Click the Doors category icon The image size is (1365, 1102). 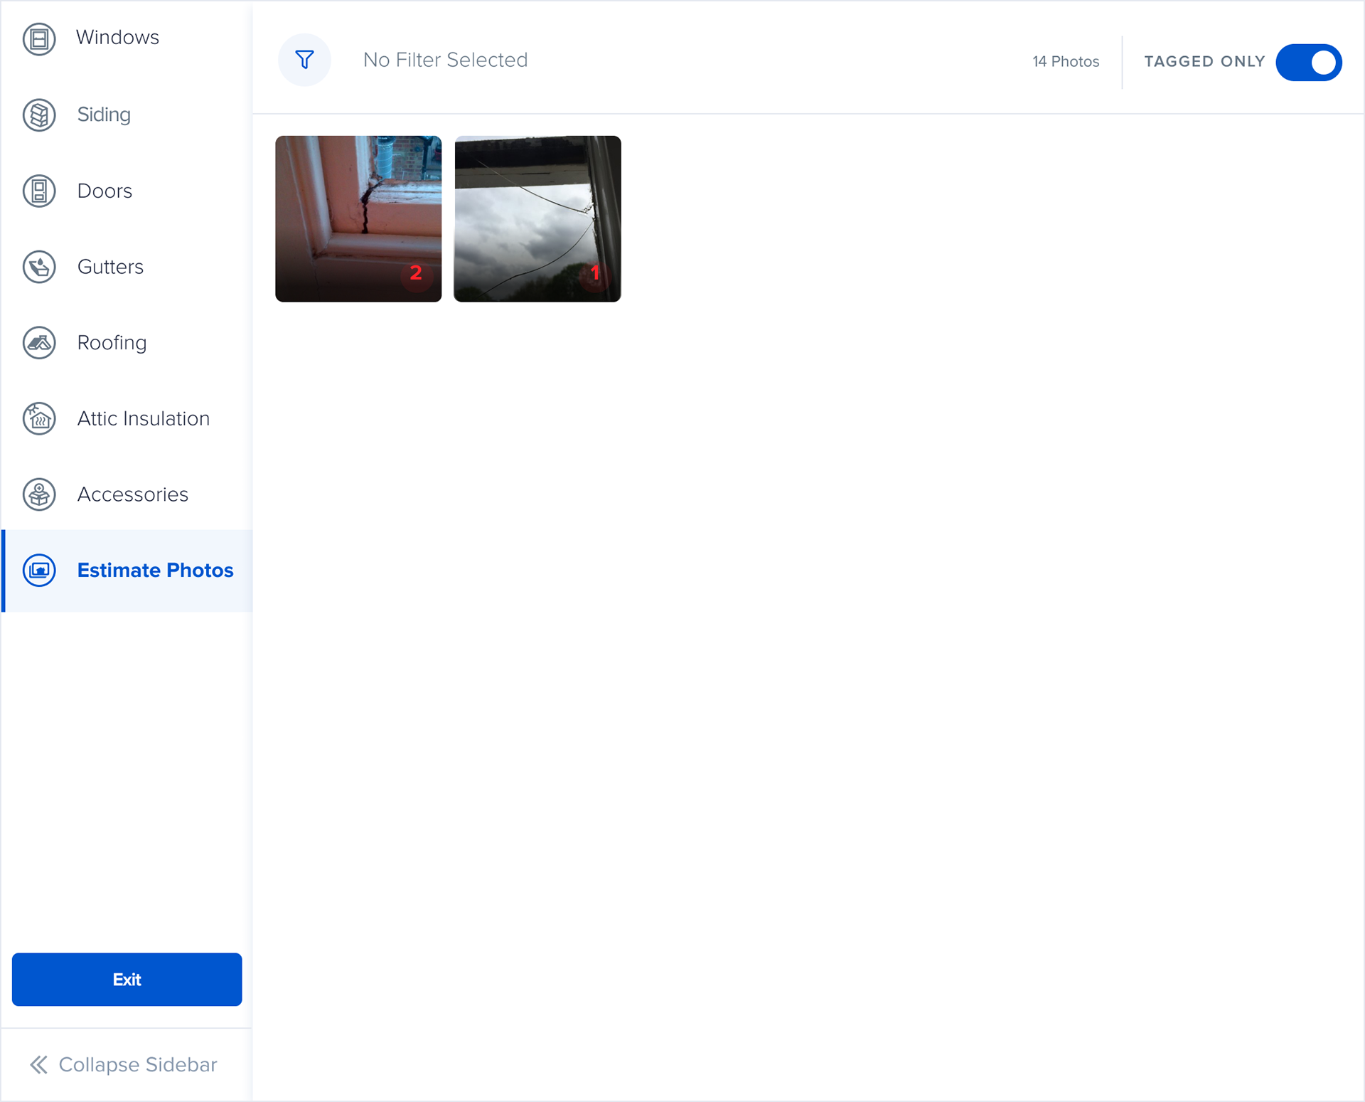click(x=39, y=191)
